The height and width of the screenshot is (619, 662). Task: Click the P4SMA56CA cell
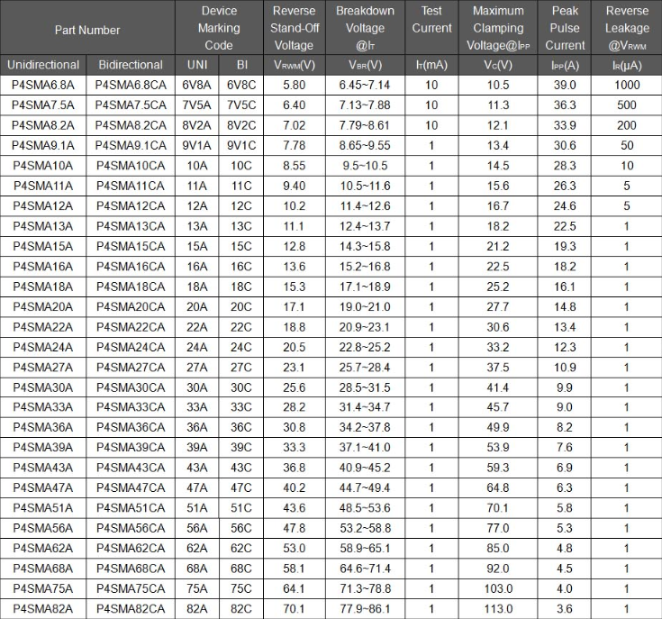131,528
